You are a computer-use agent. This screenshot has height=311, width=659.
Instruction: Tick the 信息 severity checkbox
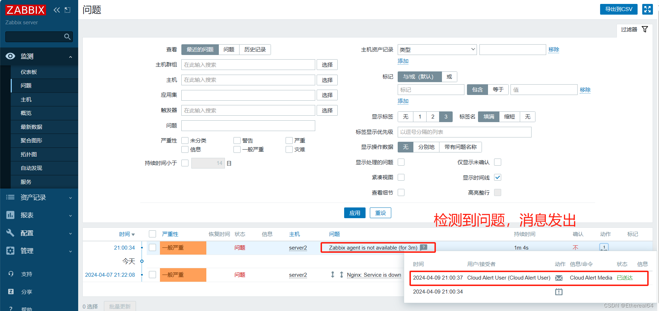pyautogui.click(x=185, y=149)
